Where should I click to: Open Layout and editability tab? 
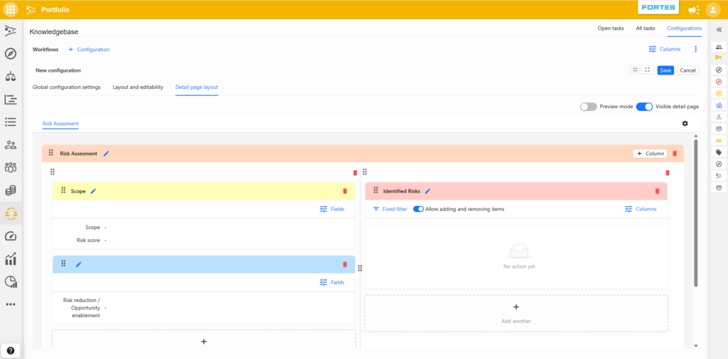click(138, 87)
